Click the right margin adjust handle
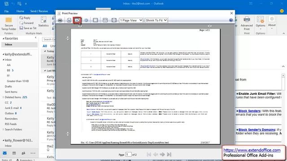Screen dimensions: 287x161 (x=209, y=26)
